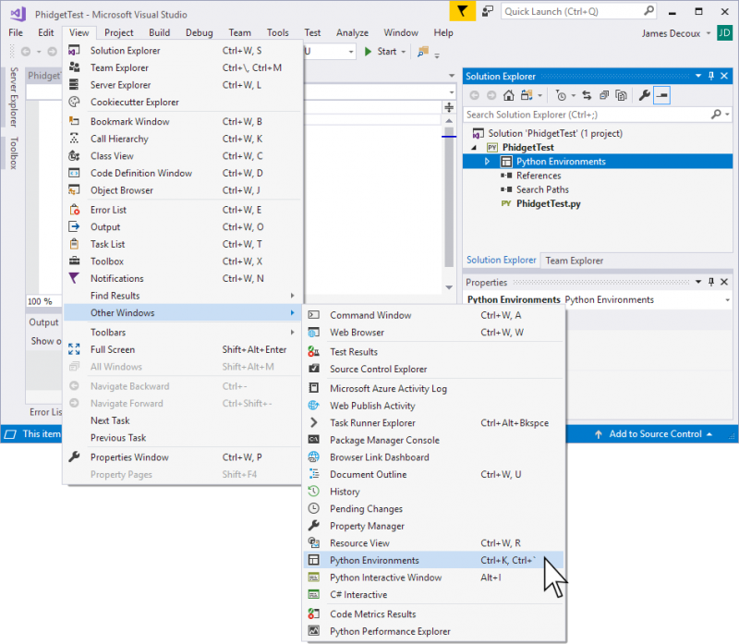Select Command Window menu item

click(433, 315)
